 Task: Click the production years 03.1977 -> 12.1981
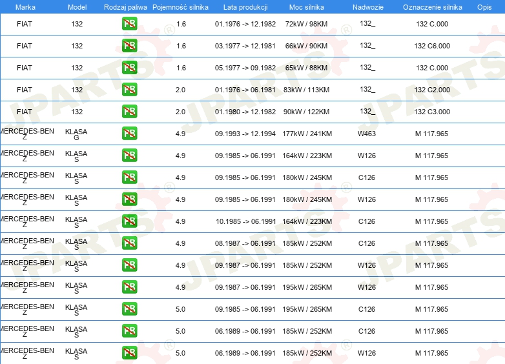(x=245, y=46)
